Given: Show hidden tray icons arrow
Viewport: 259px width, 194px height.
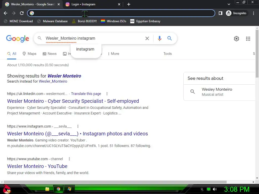Looking at the screenshot, I should point(202,189).
